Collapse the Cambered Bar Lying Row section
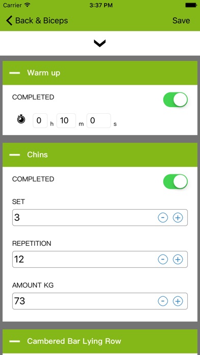Screen dimensions: 200x355 [x=15, y=341]
